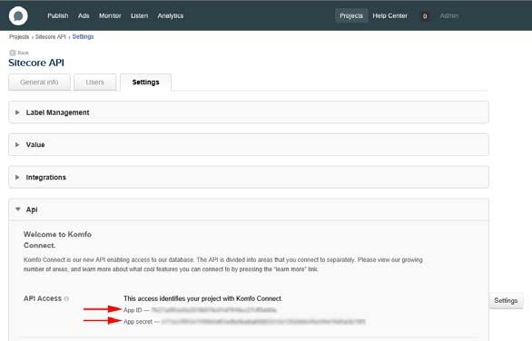Click the notification counter badge
Image resolution: width=532 pixels, height=341 pixels.
[x=425, y=16]
